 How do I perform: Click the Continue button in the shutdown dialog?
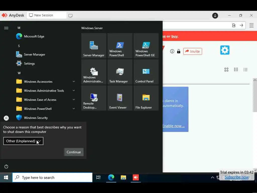(x=74, y=152)
